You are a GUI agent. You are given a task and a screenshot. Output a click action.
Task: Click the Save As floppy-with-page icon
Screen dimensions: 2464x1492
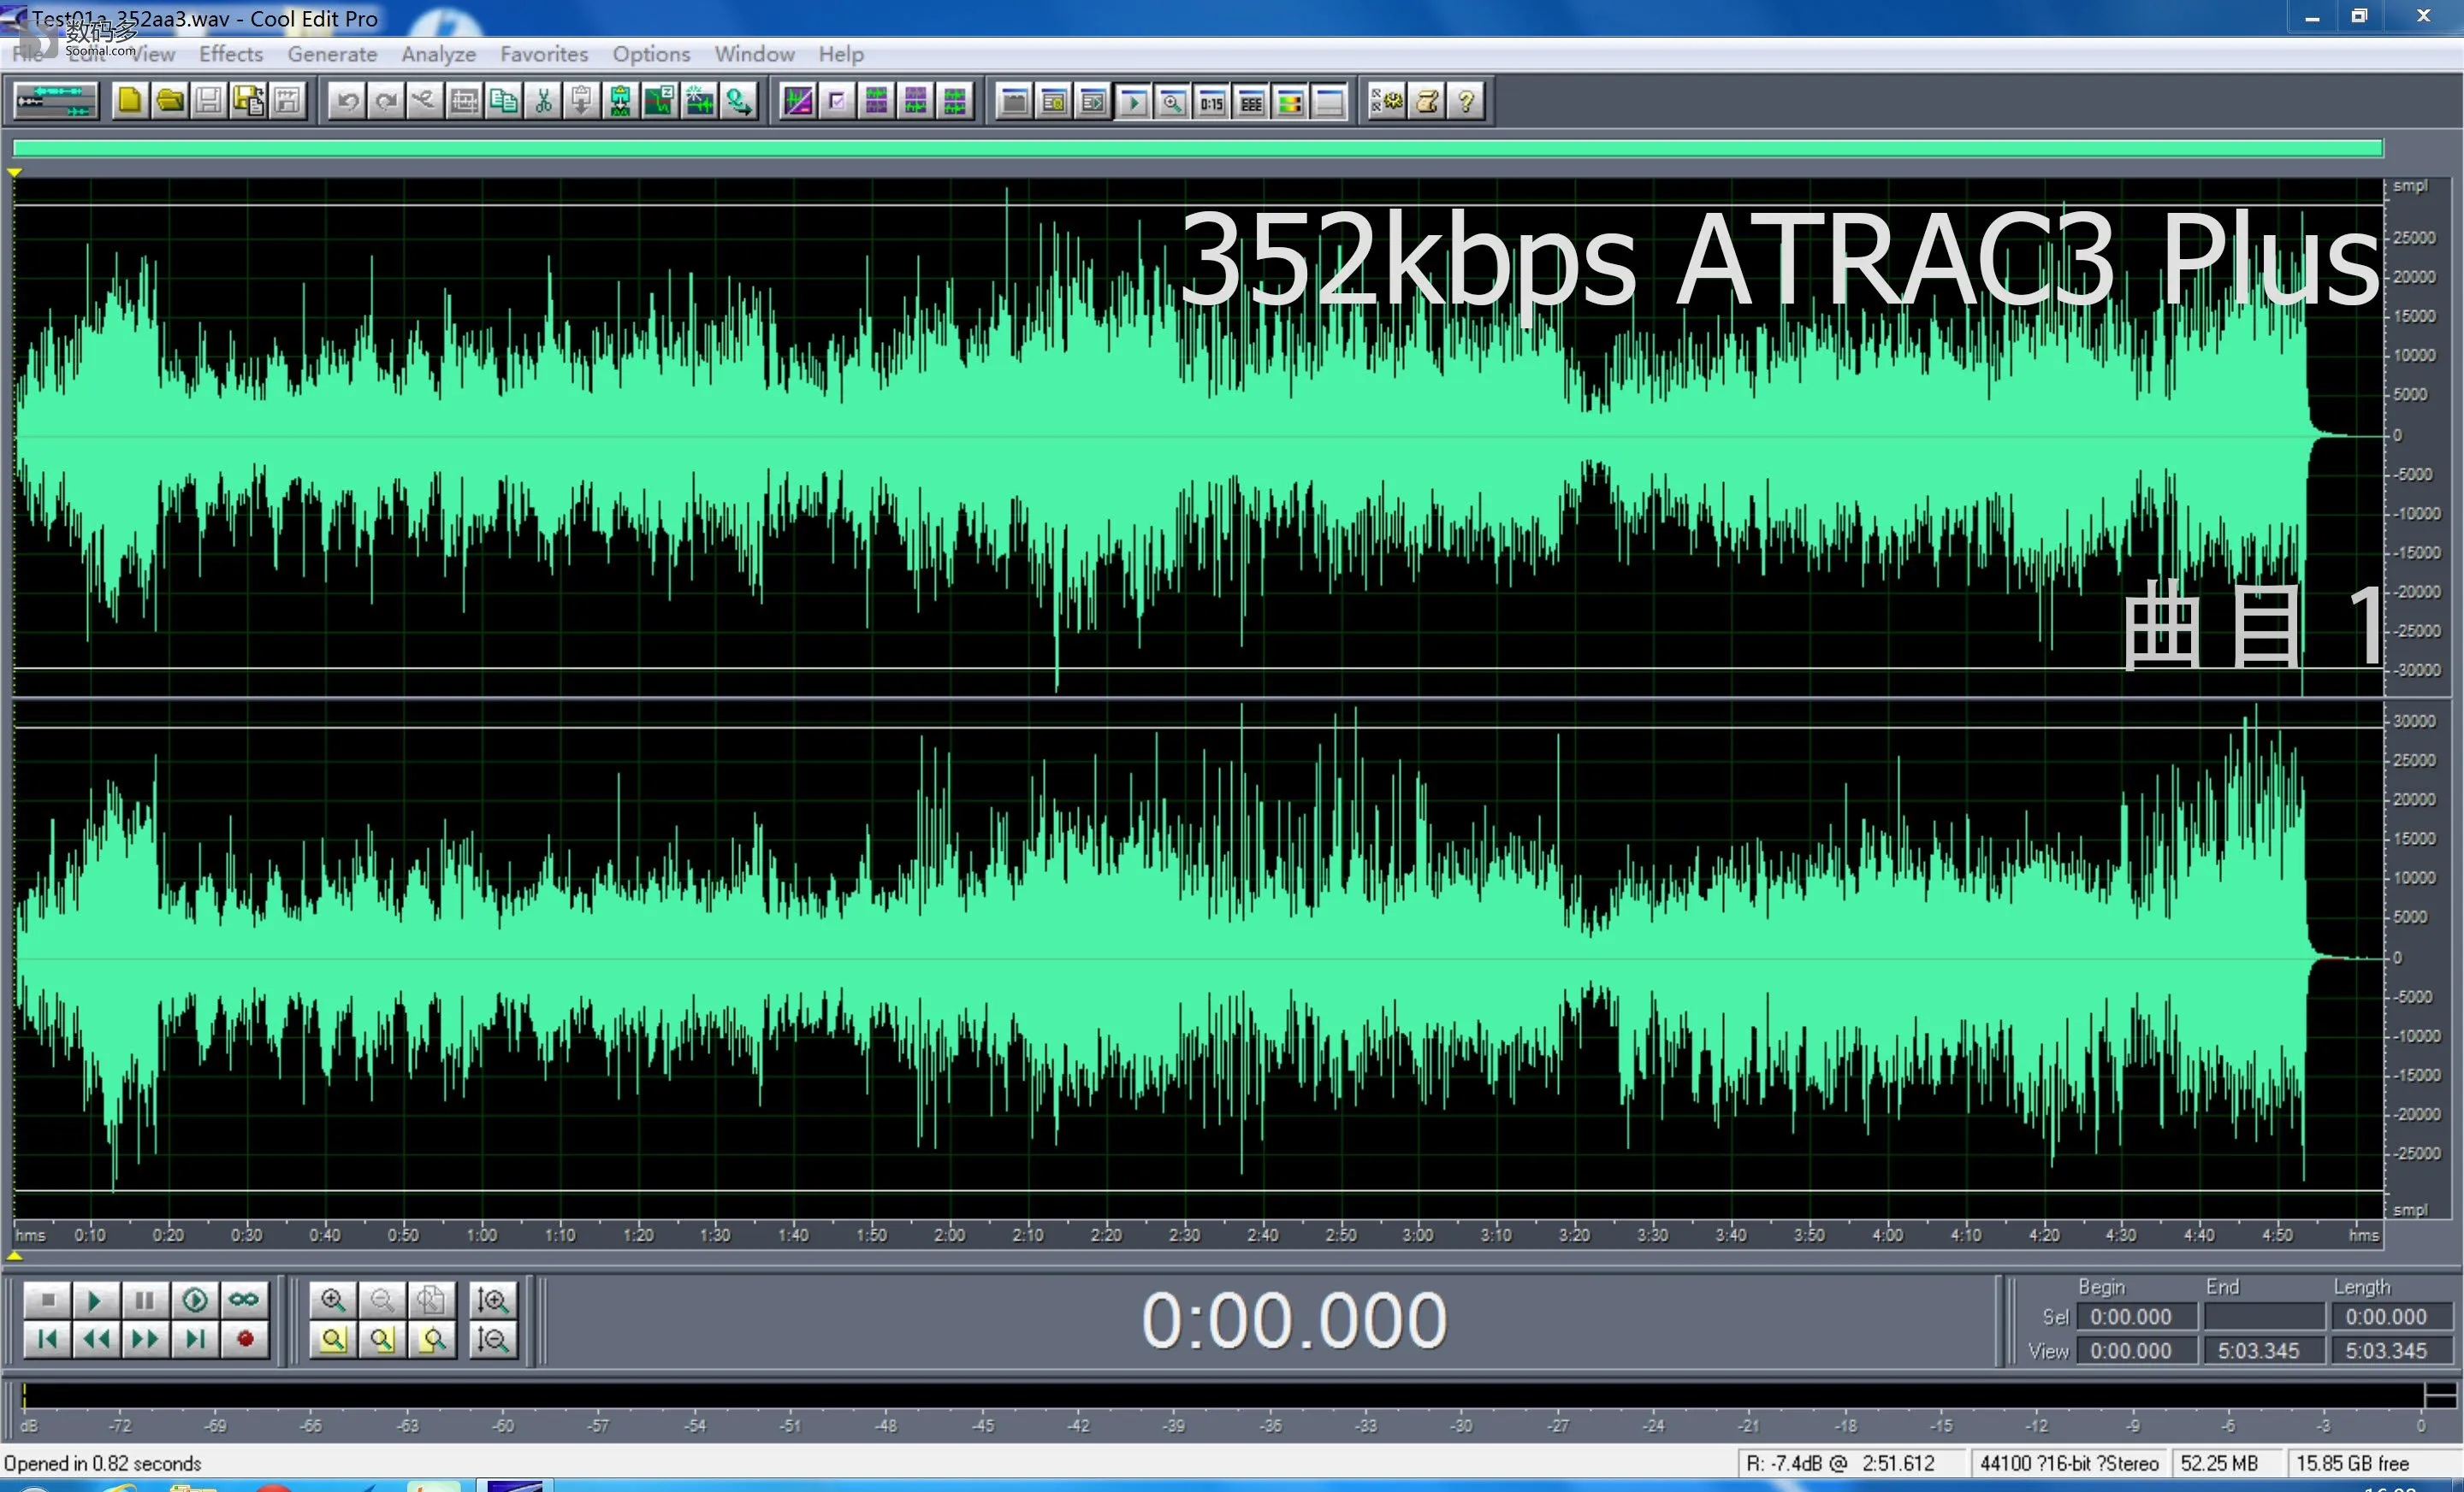tap(248, 101)
